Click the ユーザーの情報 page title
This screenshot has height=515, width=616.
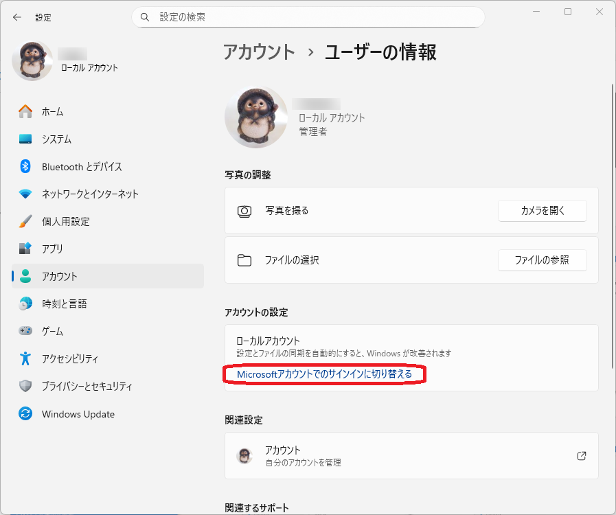(380, 52)
